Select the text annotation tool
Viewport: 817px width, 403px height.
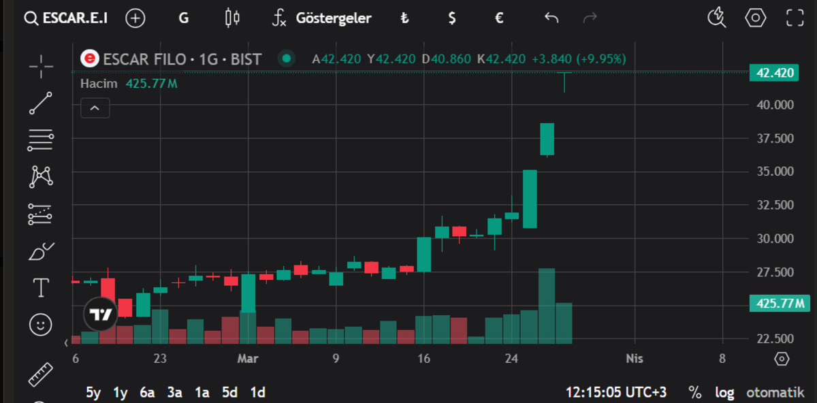pos(41,287)
